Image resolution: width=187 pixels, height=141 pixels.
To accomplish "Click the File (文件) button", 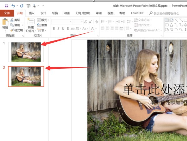I will click(x=7, y=13).
